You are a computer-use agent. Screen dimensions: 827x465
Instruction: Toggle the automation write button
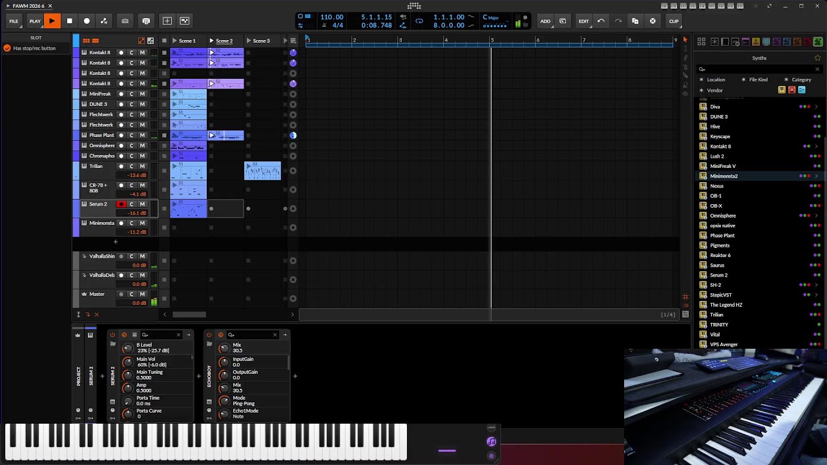[x=104, y=21]
